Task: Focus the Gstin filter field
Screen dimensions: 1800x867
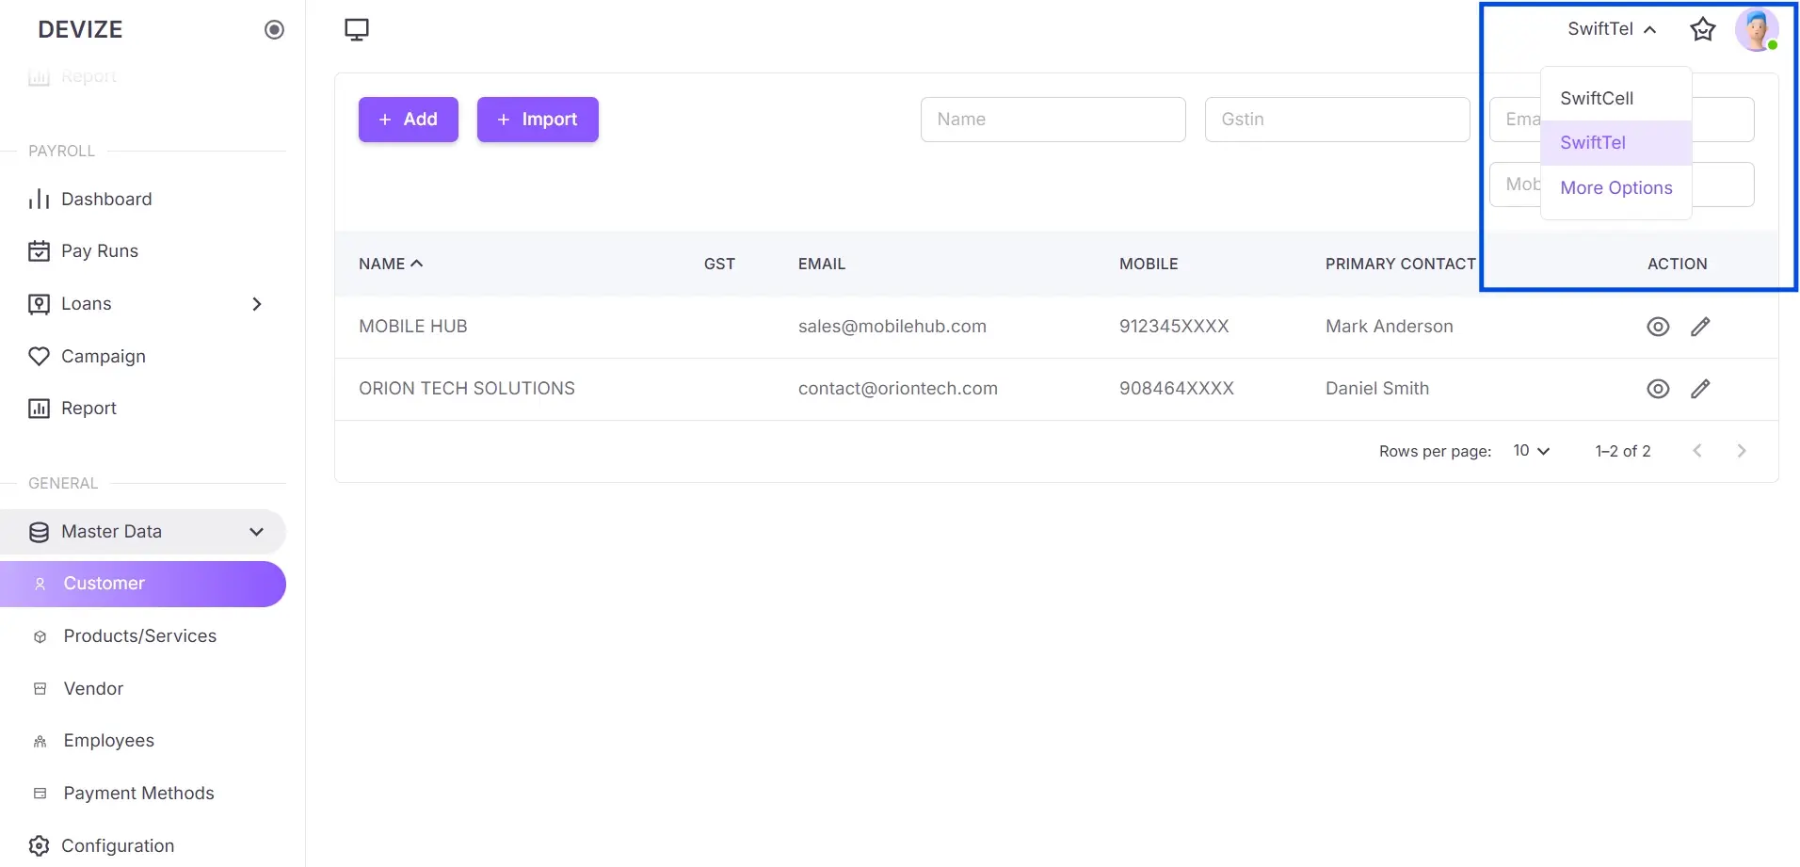Action: (x=1337, y=120)
